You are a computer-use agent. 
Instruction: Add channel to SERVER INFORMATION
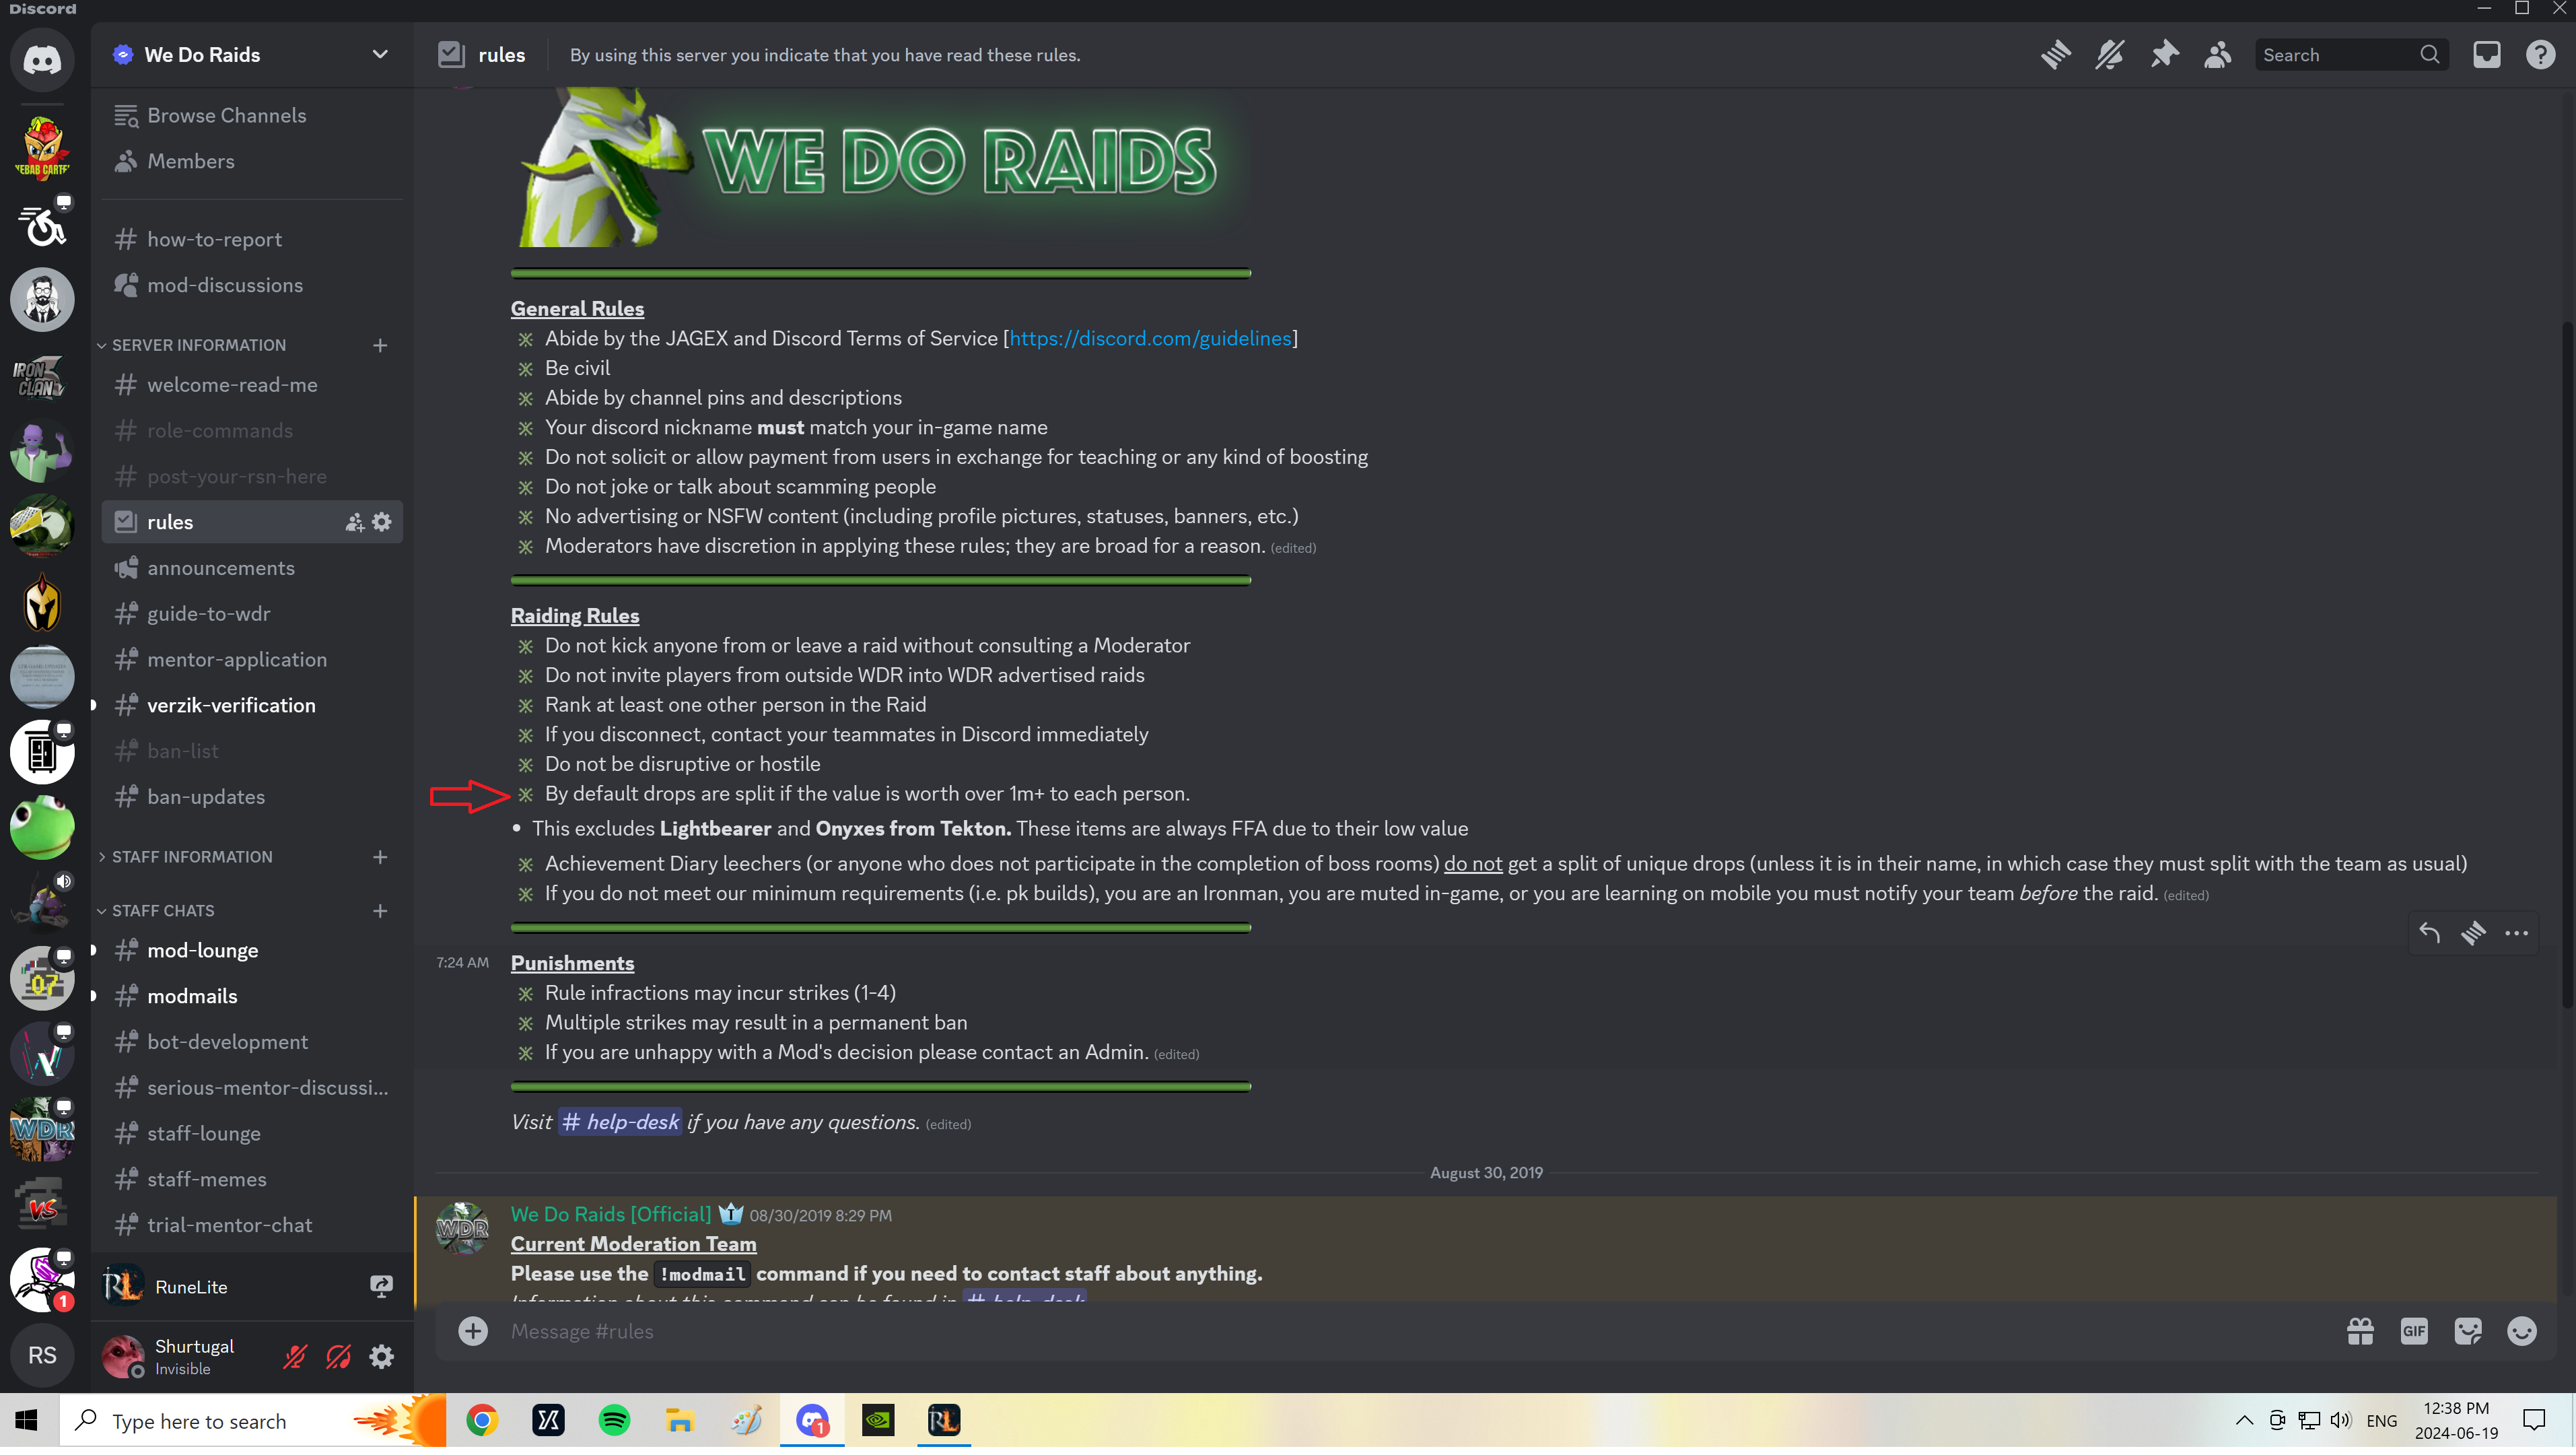click(x=380, y=346)
